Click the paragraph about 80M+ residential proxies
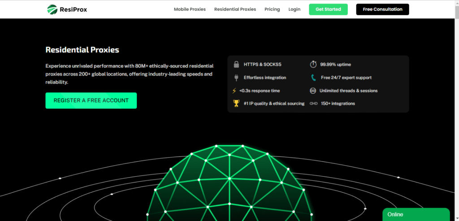This screenshot has width=459, height=221. [x=130, y=74]
